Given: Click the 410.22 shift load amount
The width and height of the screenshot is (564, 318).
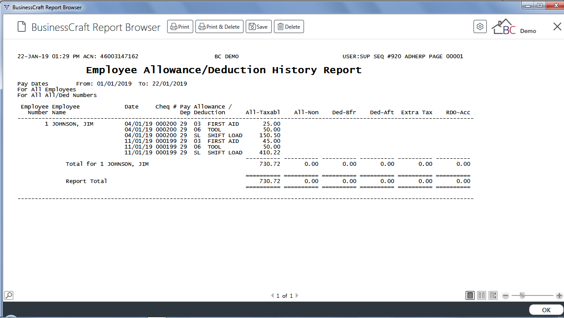Looking at the screenshot, I should pos(270,153).
